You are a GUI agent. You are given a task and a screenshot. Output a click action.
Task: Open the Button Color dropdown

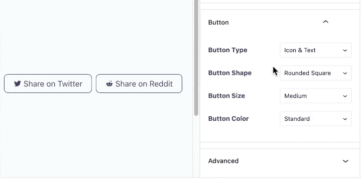click(316, 119)
